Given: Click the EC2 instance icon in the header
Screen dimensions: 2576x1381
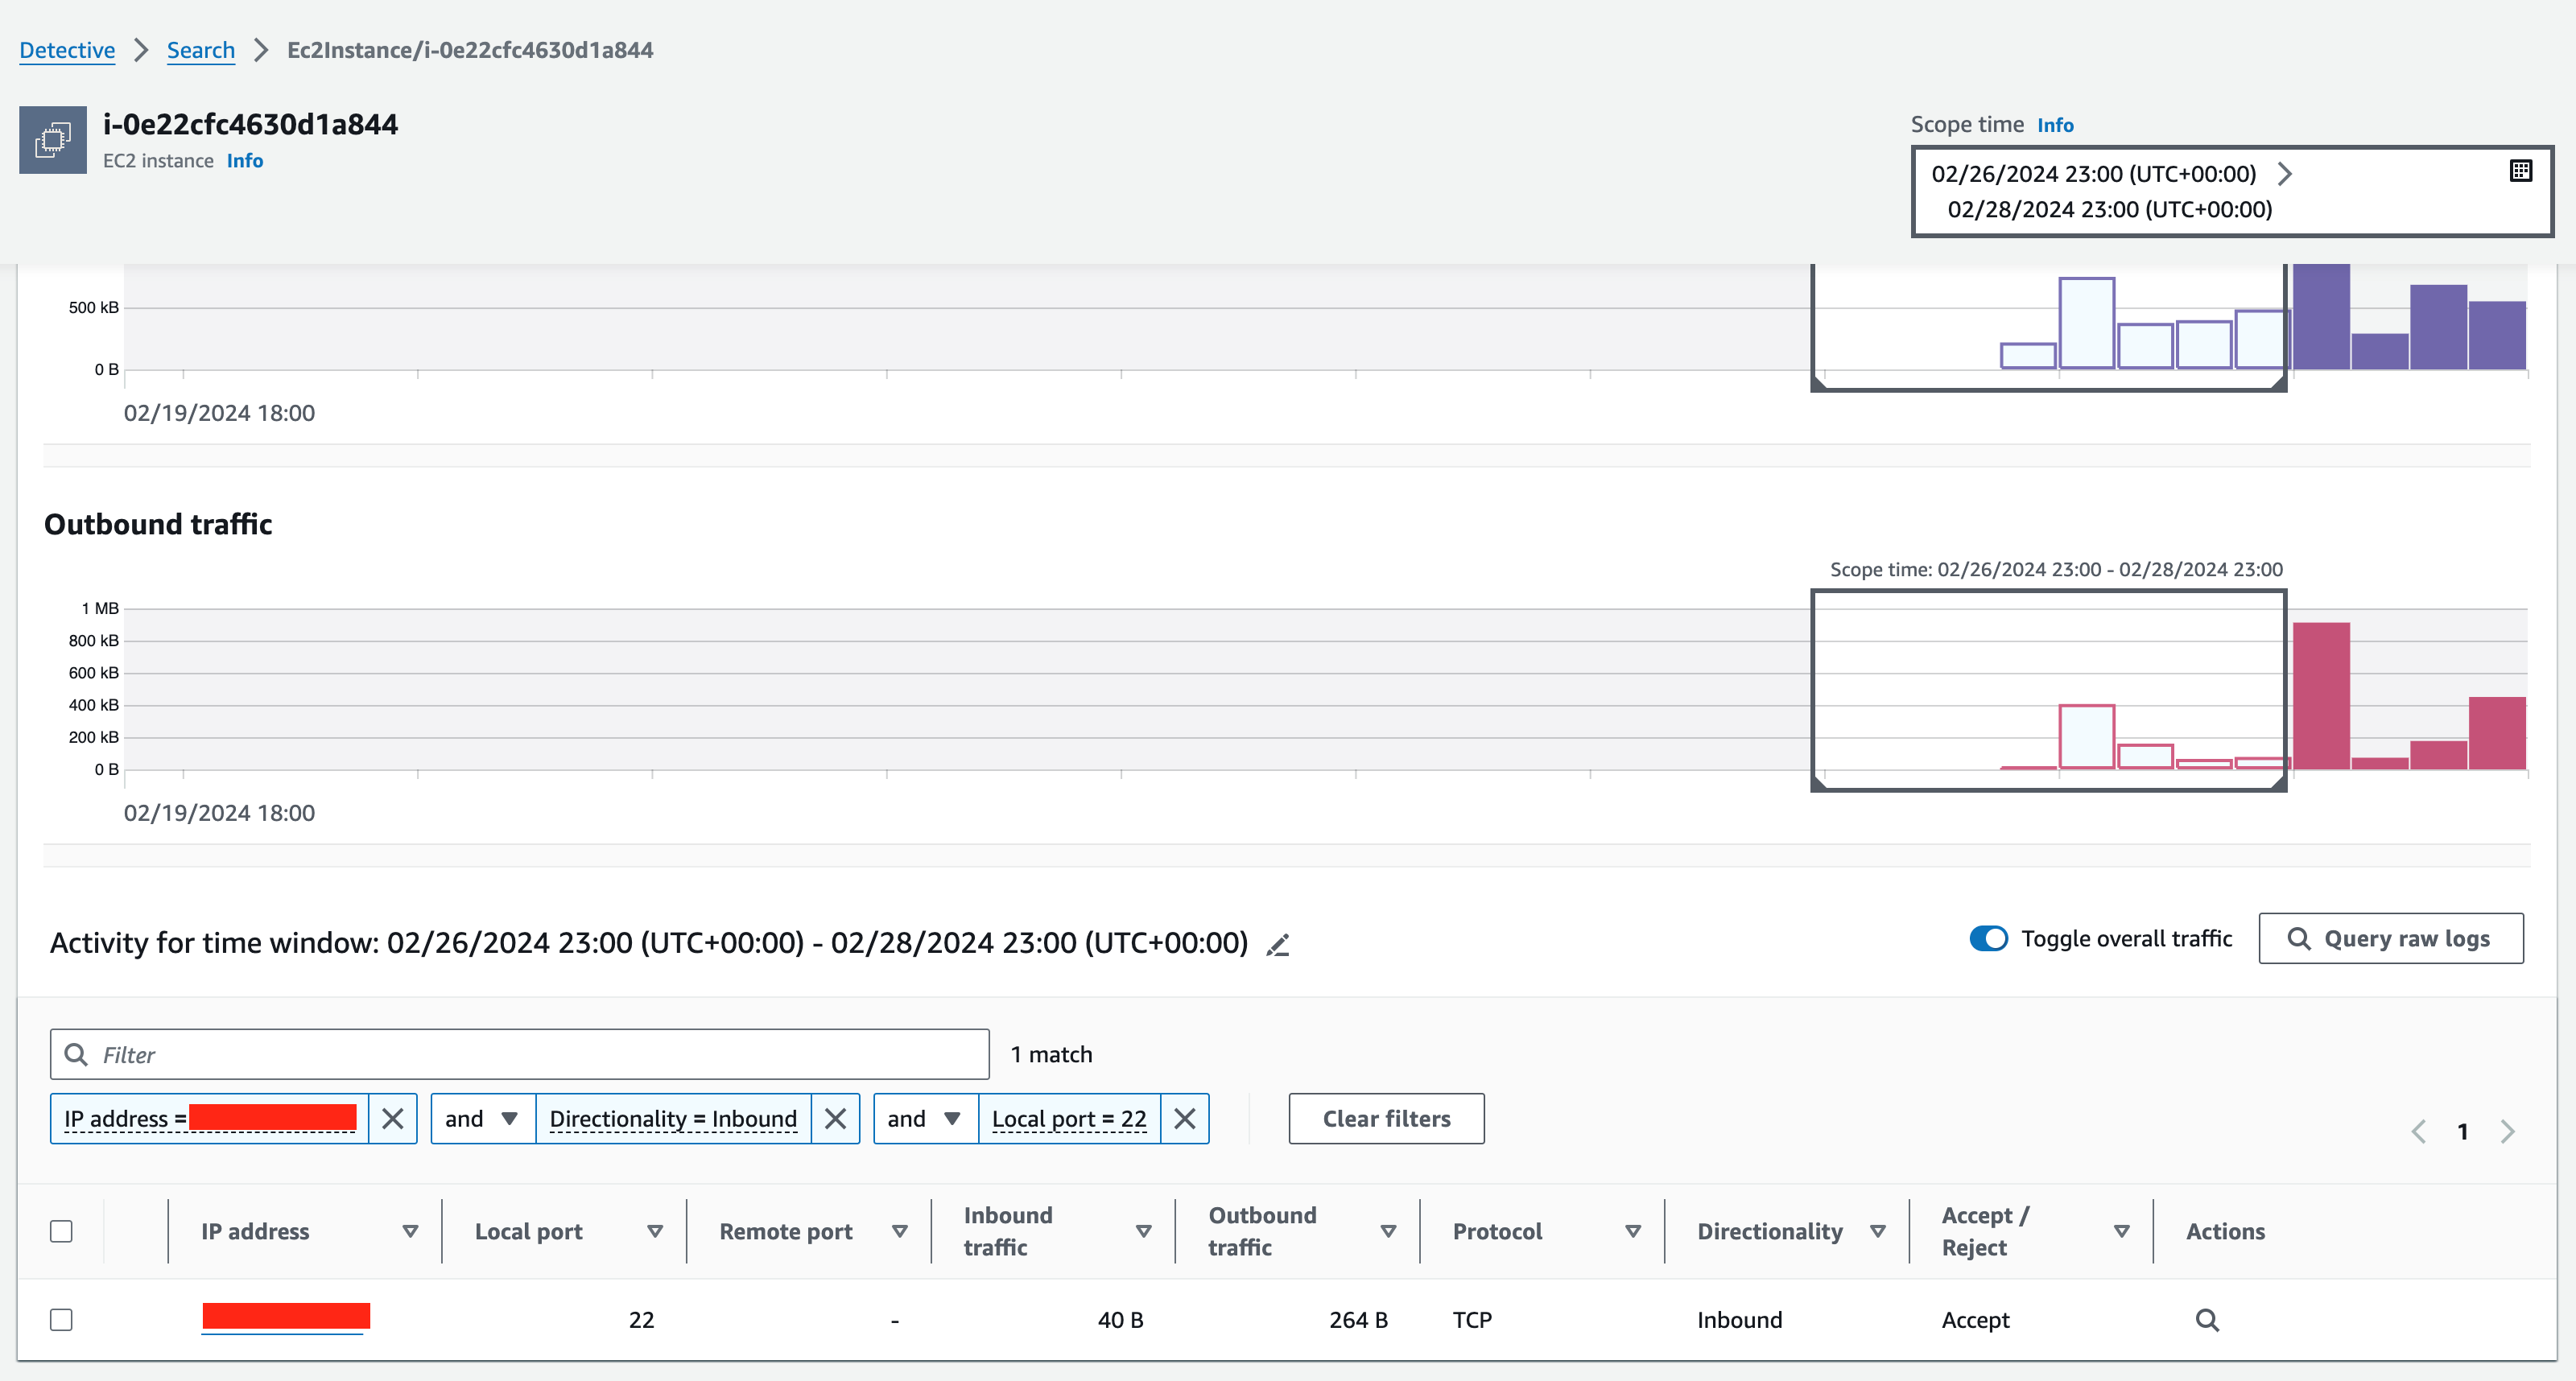Looking at the screenshot, I should click(52, 139).
